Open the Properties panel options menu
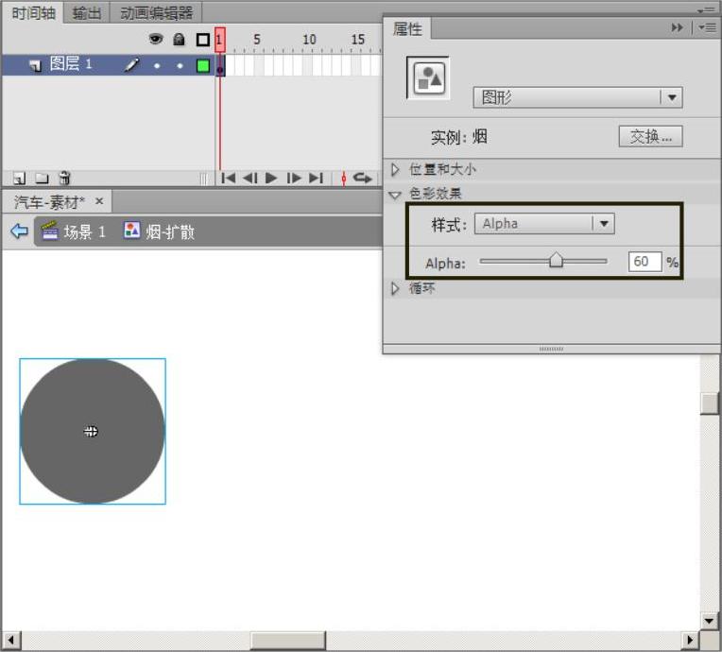 pos(706,28)
